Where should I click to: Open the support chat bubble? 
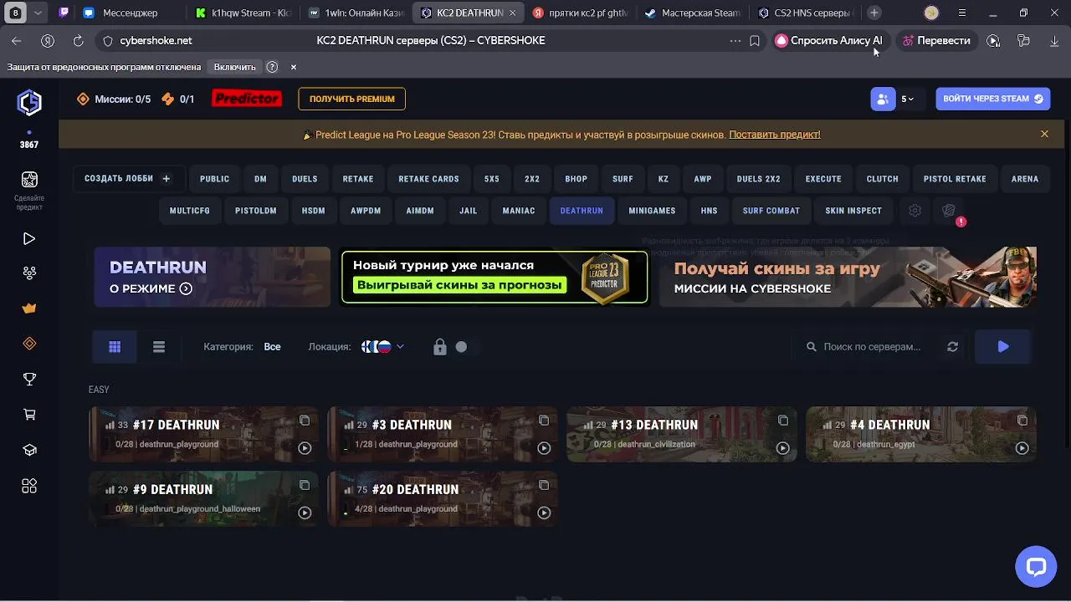pyautogui.click(x=1036, y=567)
